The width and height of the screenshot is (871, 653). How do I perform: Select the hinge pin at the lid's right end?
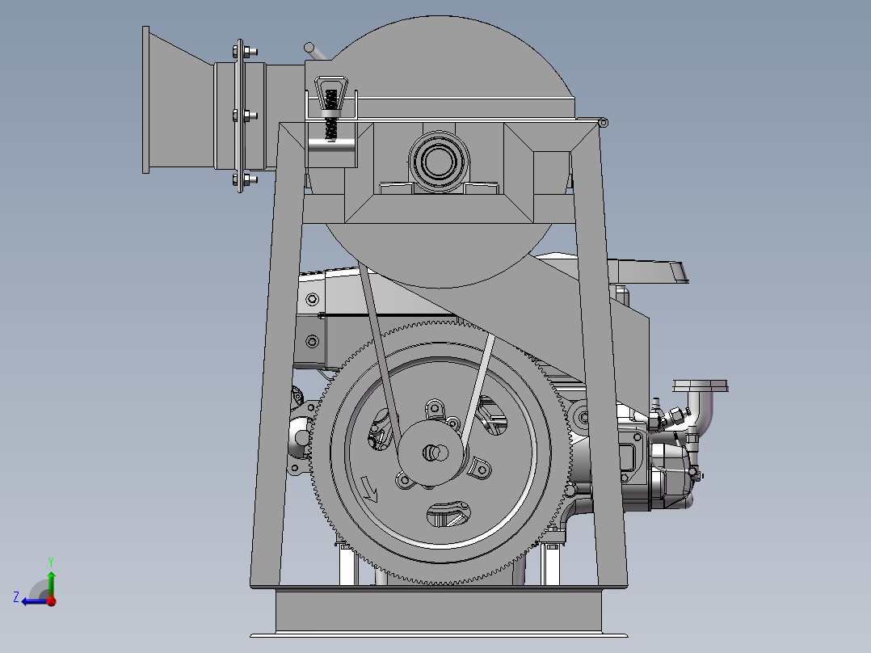(x=604, y=123)
